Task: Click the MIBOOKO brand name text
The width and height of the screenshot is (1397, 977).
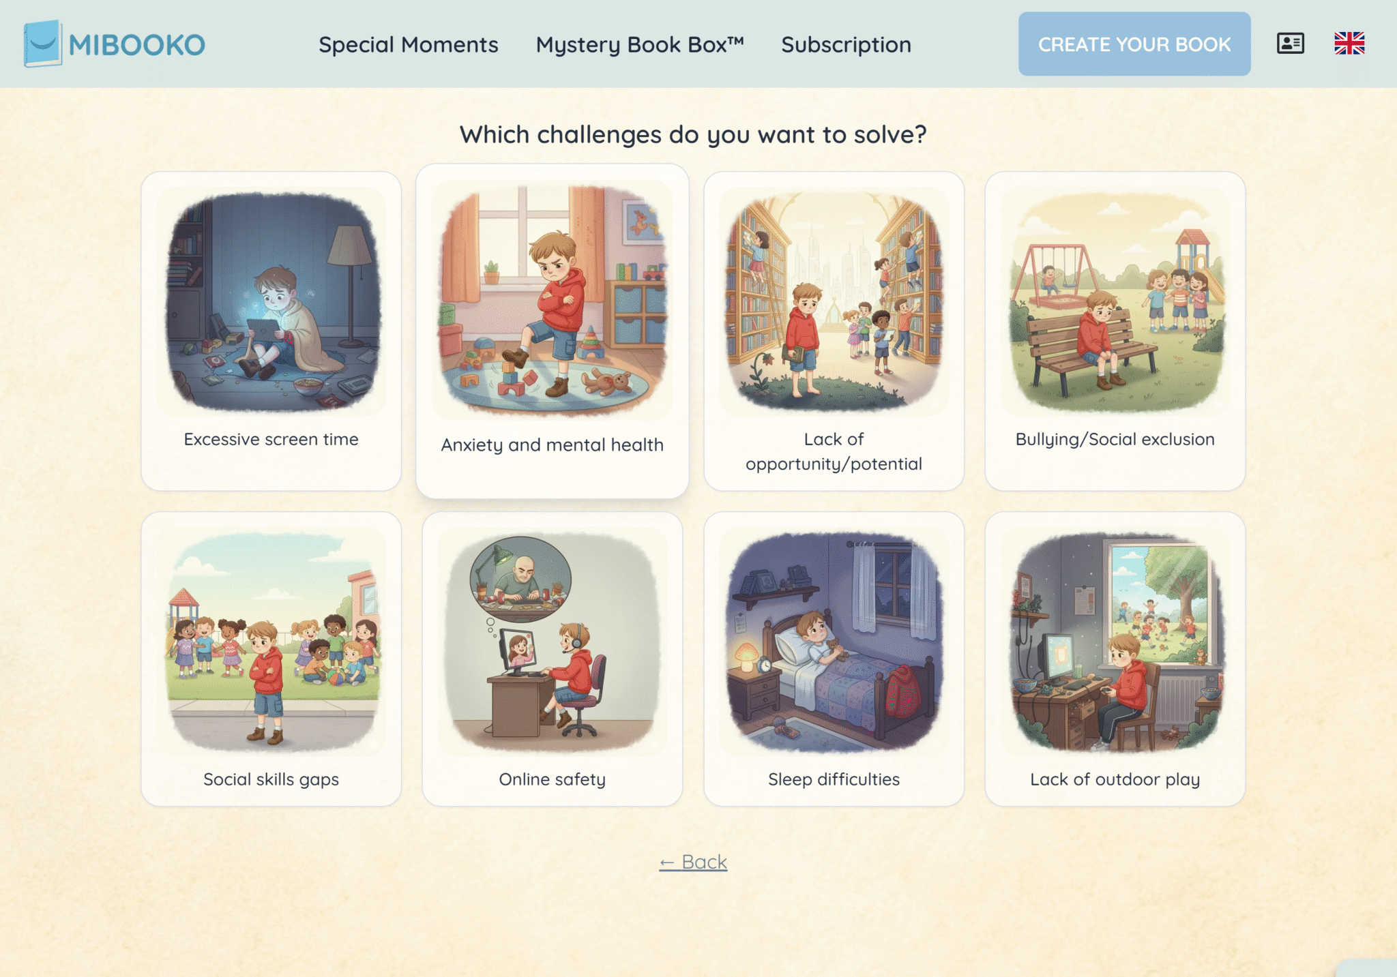Action: tap(136, 45)
